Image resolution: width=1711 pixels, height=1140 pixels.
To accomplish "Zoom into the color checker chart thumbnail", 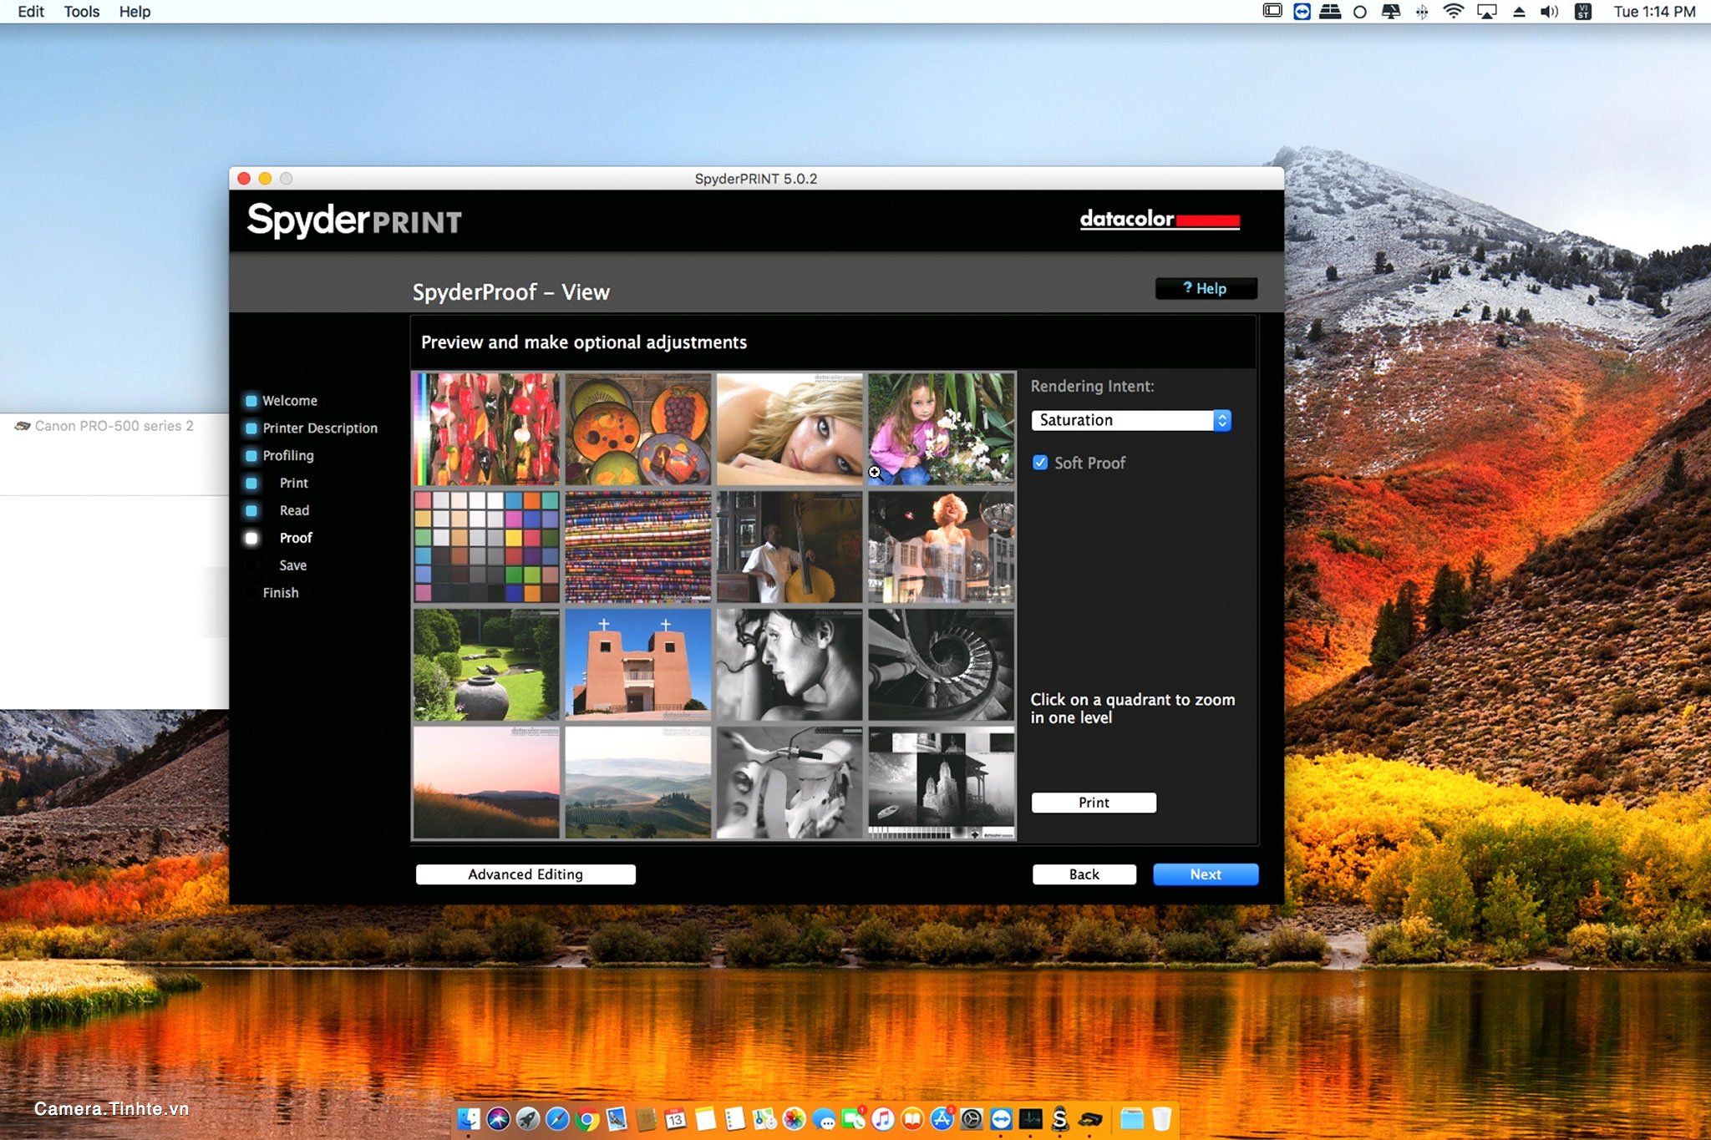I will point(486,547).
